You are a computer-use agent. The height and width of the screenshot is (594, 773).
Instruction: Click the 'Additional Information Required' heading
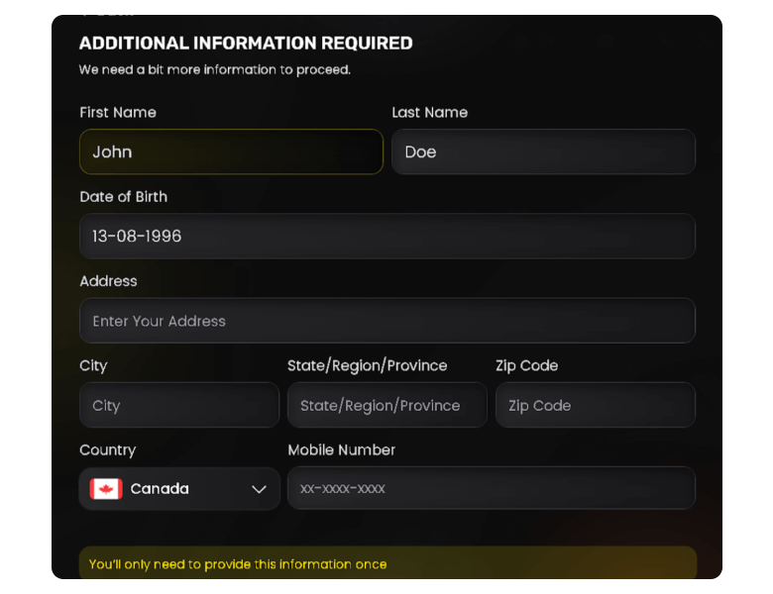click(246, 44)
